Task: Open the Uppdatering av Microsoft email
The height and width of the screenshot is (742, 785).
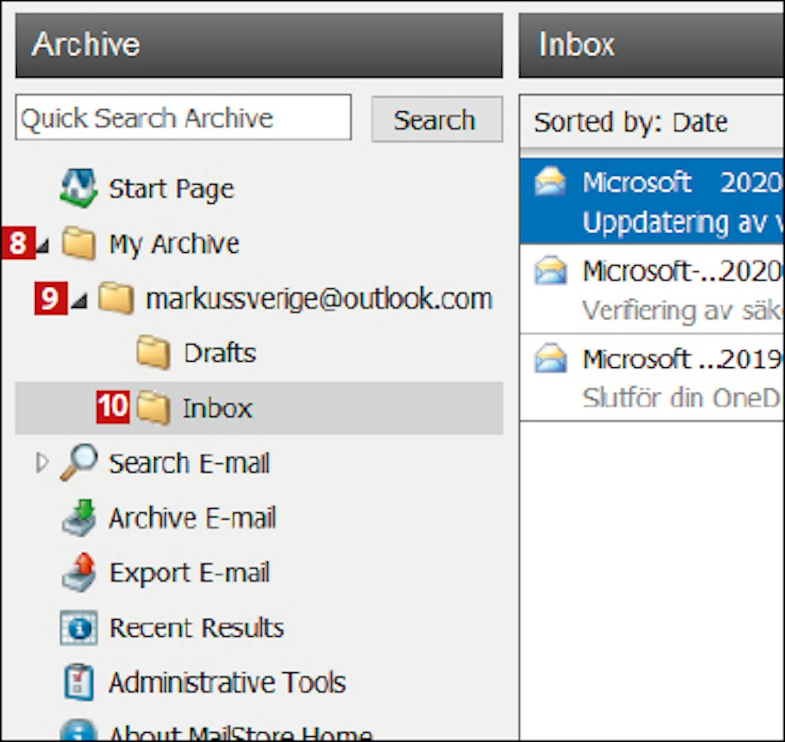Action: (x=654, y=201)
